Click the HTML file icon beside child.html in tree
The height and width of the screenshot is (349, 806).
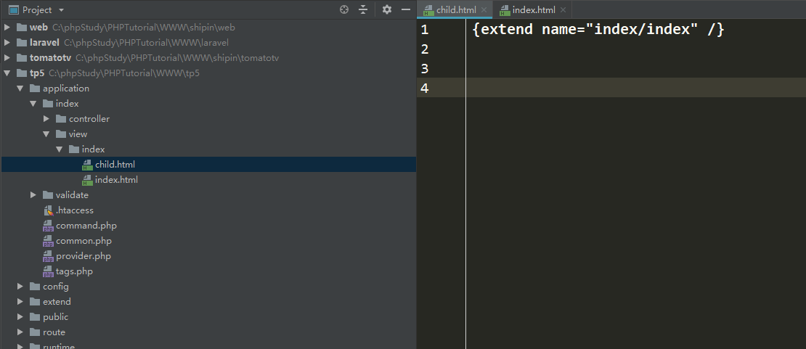[87, 165]
